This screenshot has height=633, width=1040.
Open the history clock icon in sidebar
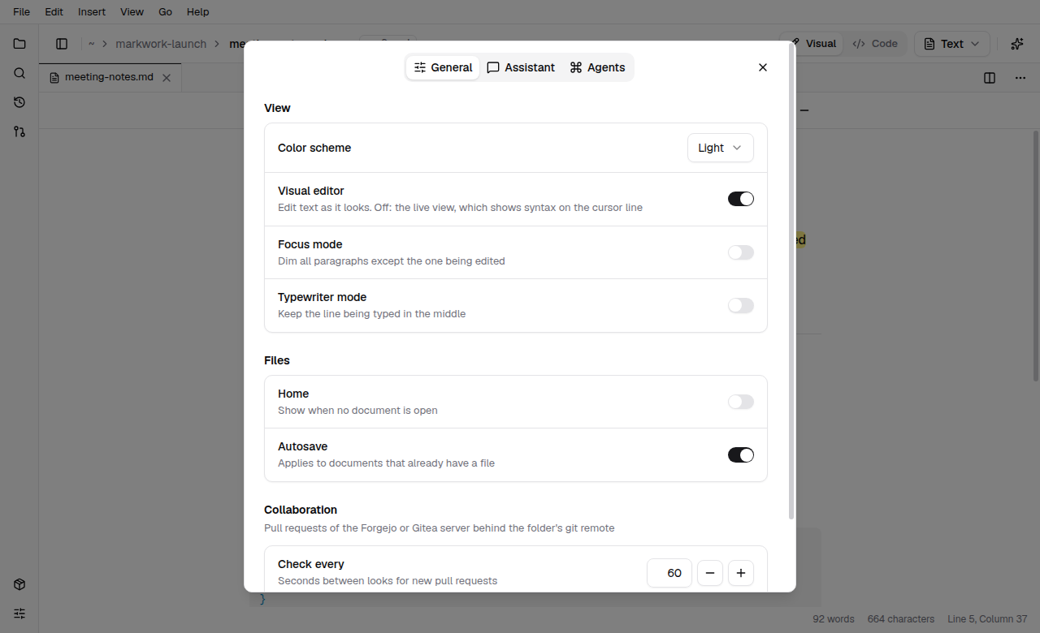point(19,102)
